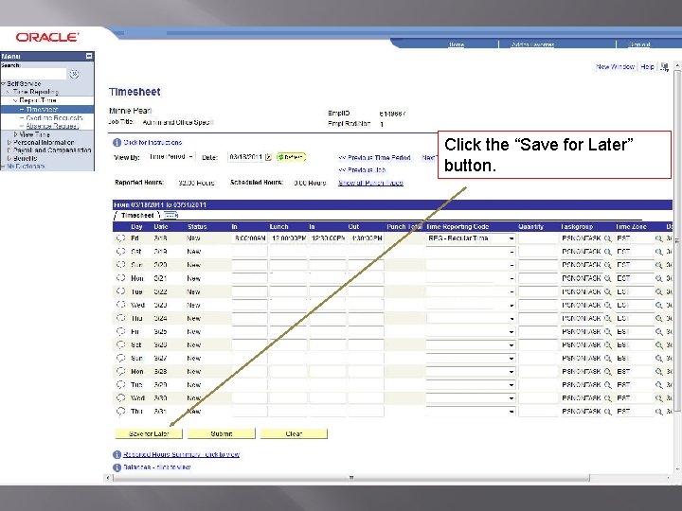Expand the View Time menu folder
This screenshot has width=682, height=511.
[x=16, y=134]
